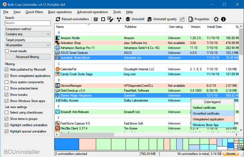Click the Dolby Access icon
Image resolution: width=244 pixels, height=157 pixels.
coord(58,101)
